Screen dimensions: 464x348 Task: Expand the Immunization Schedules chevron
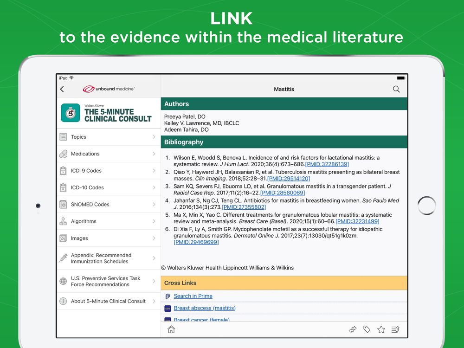(x=154, y=258)
